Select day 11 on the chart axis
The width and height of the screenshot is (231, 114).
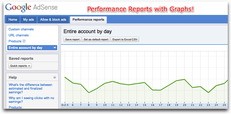[x=112, y=105]
